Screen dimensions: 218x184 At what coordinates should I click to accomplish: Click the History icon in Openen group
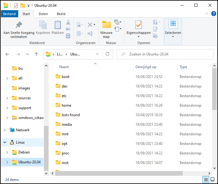155,36
